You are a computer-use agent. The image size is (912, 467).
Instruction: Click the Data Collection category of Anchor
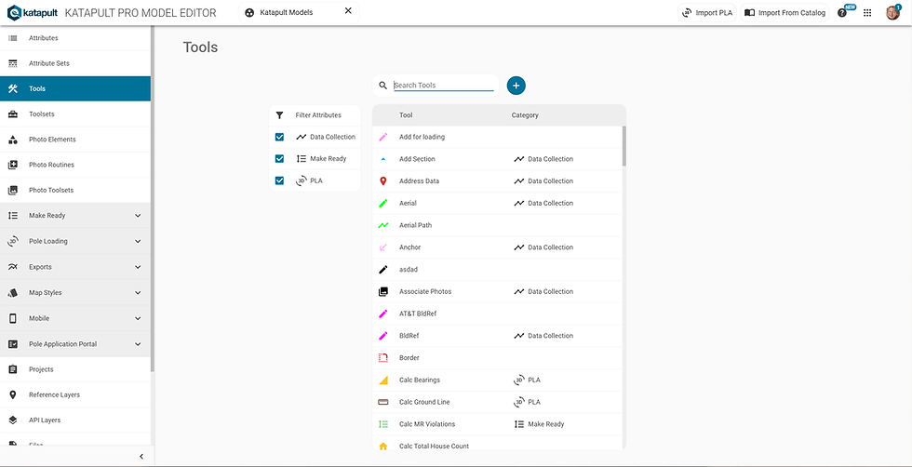(x=543, y=247)
